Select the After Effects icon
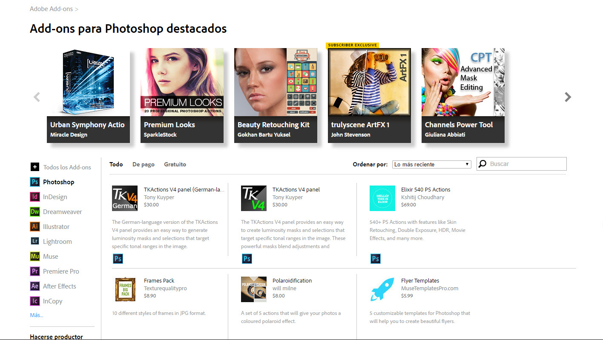603x340 pixels. point(34,286)
